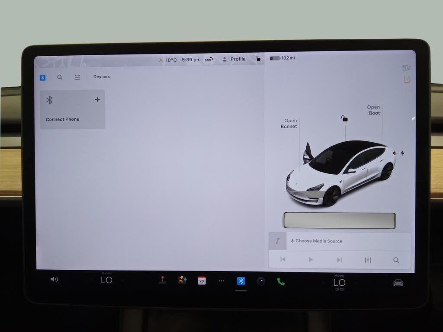
Task: Tap the tyre pressure warning icon
Action: 407,80
